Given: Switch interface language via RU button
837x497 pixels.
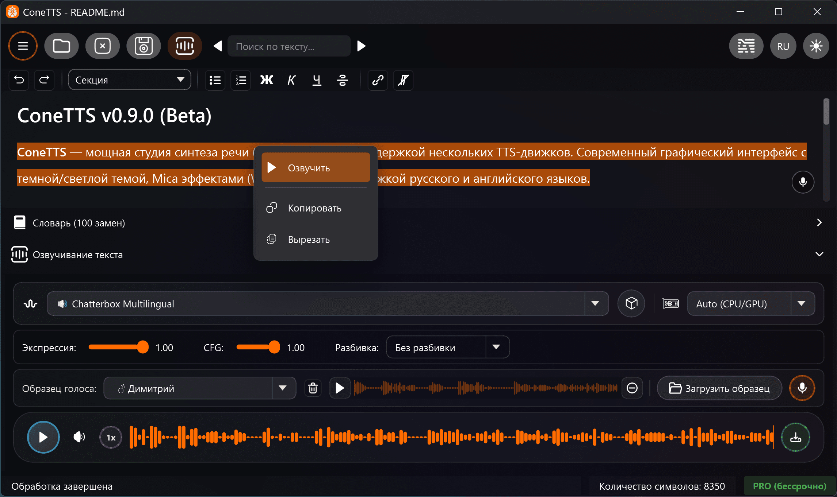Looking at the screenshot, I should (783, 46).
